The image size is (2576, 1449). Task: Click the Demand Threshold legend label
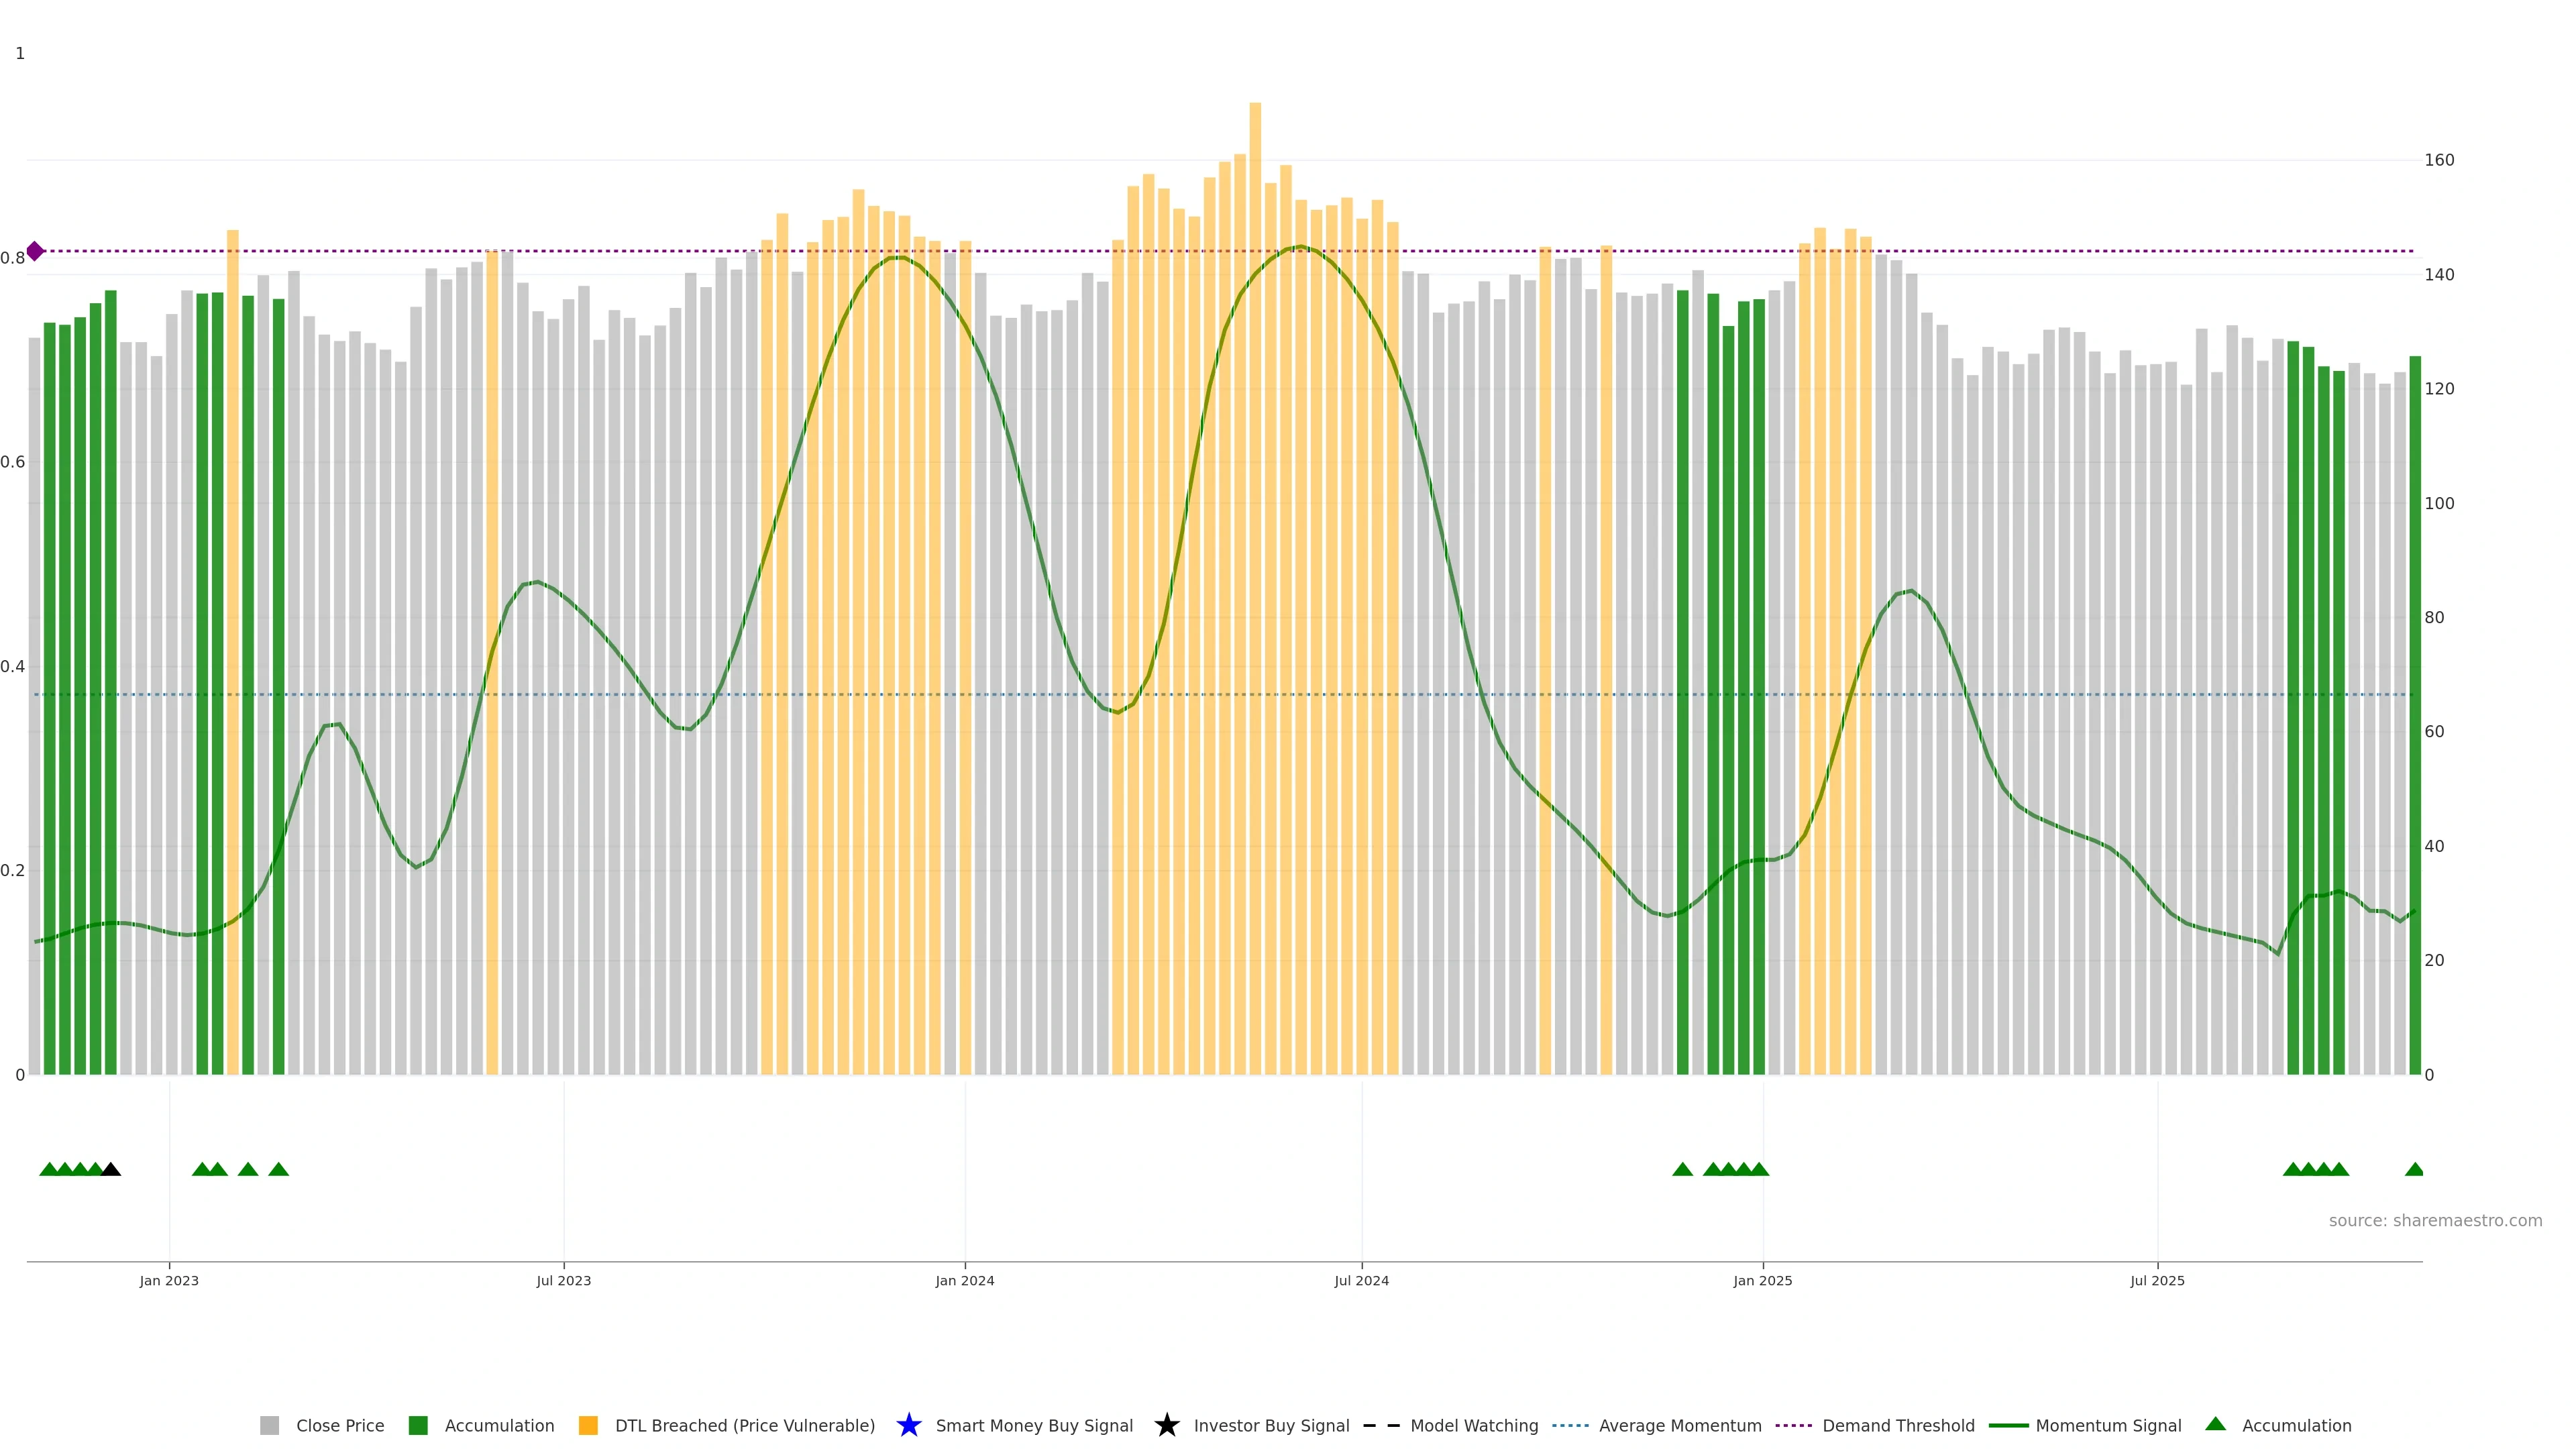pos(1897,1425)
